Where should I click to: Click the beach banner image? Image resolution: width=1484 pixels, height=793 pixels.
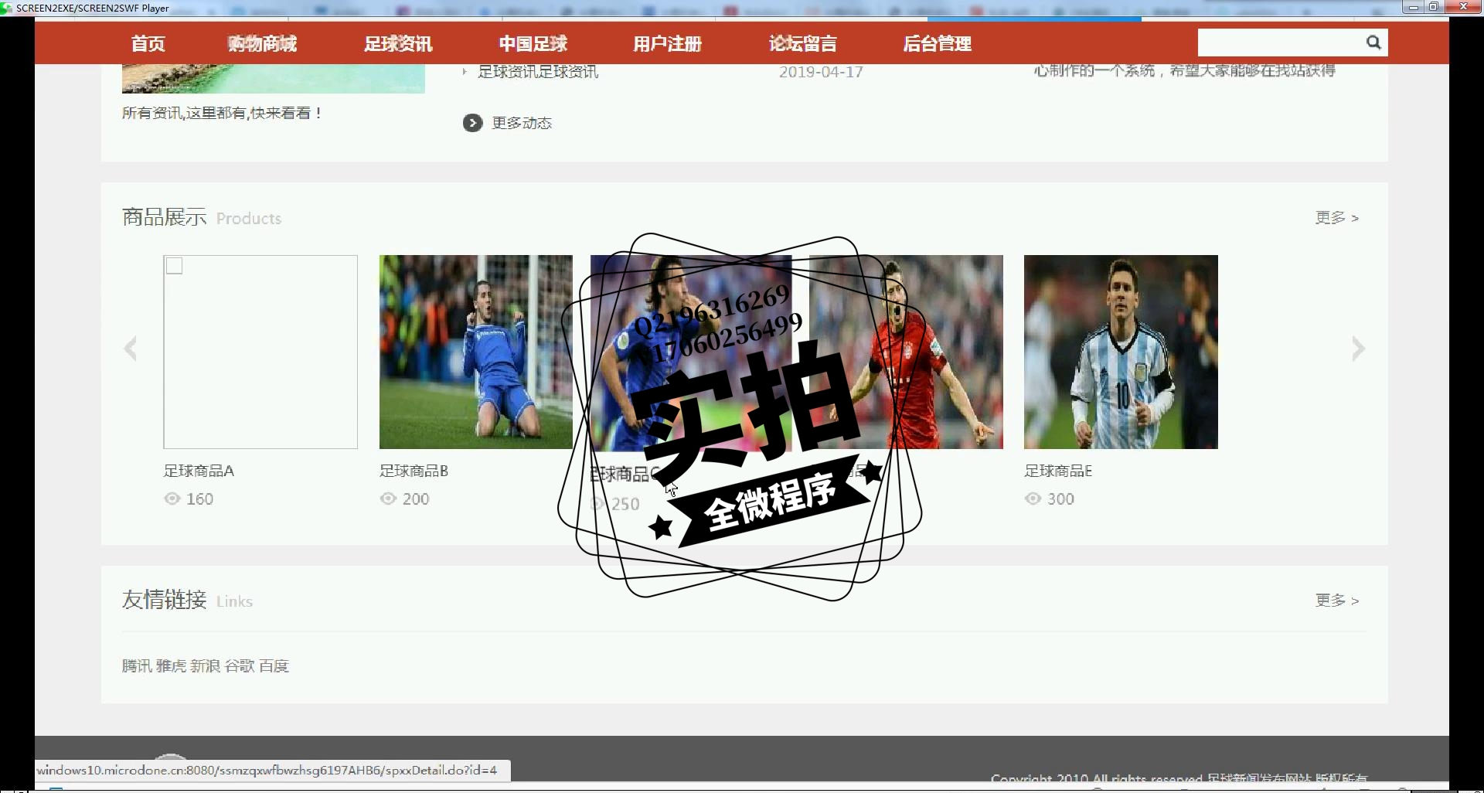pos(274,78)
